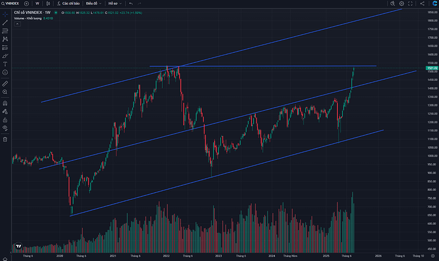The height and width of the screenshot is (261, 439).
Task: Expand the Hồ sơ dropdown
Action: pyautogui.click(x=115, y=3)
